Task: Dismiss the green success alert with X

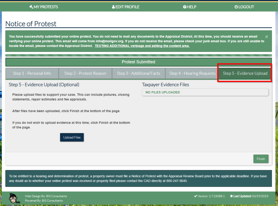Action: click(x=266, y=37)
